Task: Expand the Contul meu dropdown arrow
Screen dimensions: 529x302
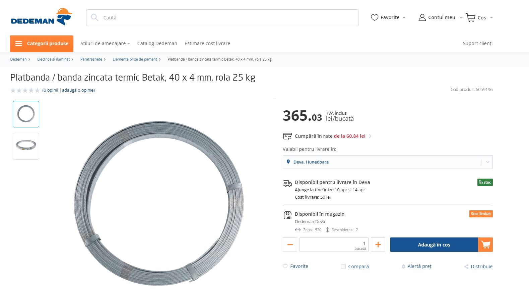Action: (461, 17)
